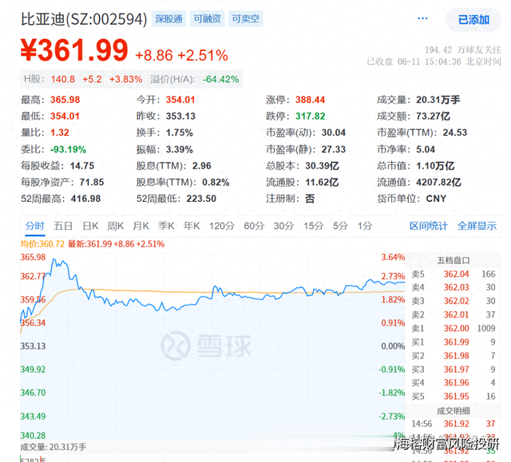Click the 52周最高 value 416.98
Screen dimensions: 511x462
click(85, 199)
